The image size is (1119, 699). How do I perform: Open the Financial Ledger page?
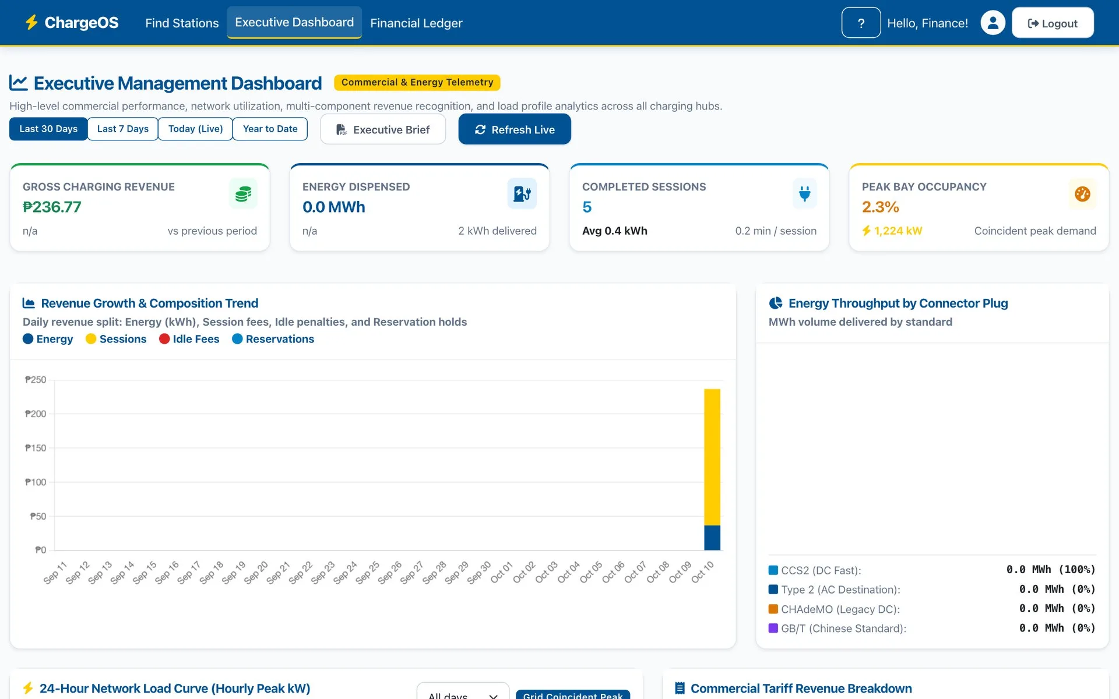tap(416, 23)
